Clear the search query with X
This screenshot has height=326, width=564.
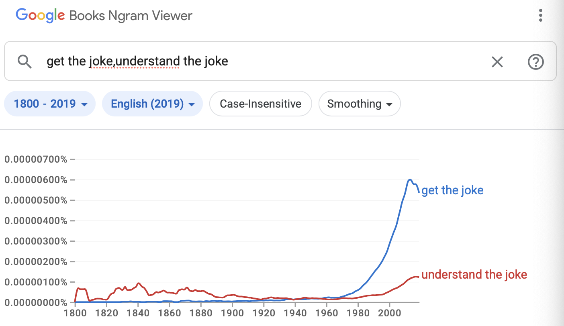click(x=497, y=62)
